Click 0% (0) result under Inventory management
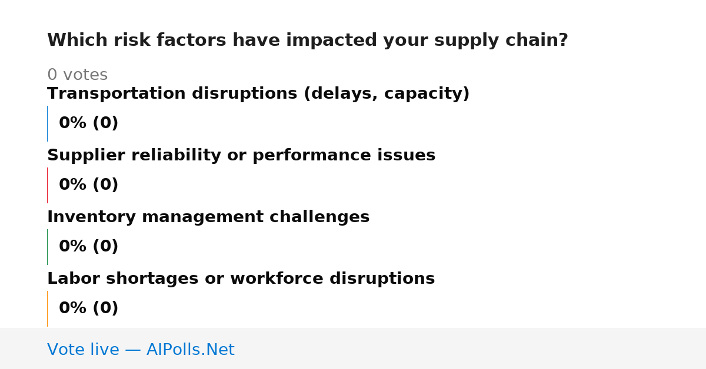The image size is (706, 369). 89,247
